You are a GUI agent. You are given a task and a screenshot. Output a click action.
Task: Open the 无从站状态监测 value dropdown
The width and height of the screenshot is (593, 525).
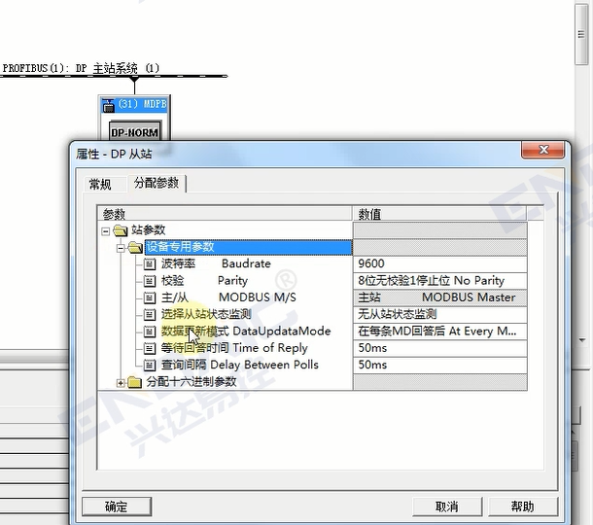click(x=439, y=314)
